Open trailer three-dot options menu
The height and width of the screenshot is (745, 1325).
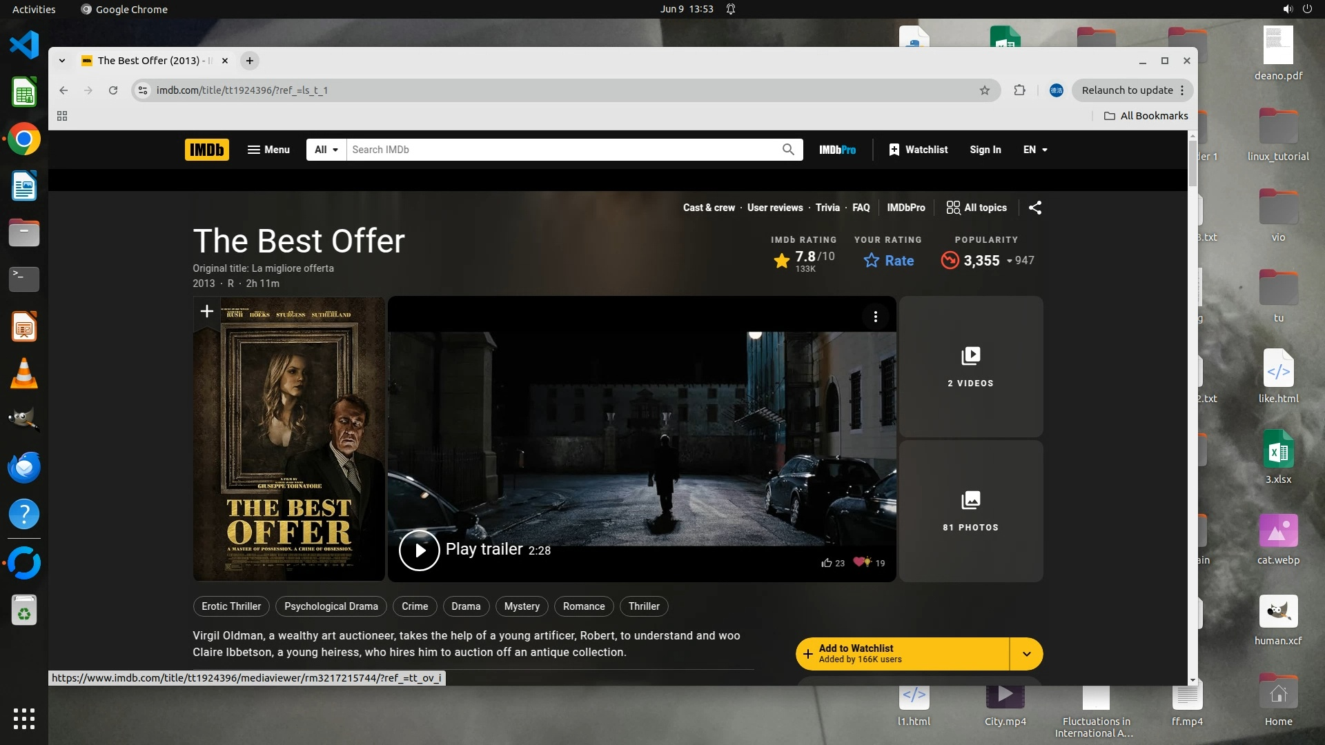click(x=875, y=317)
